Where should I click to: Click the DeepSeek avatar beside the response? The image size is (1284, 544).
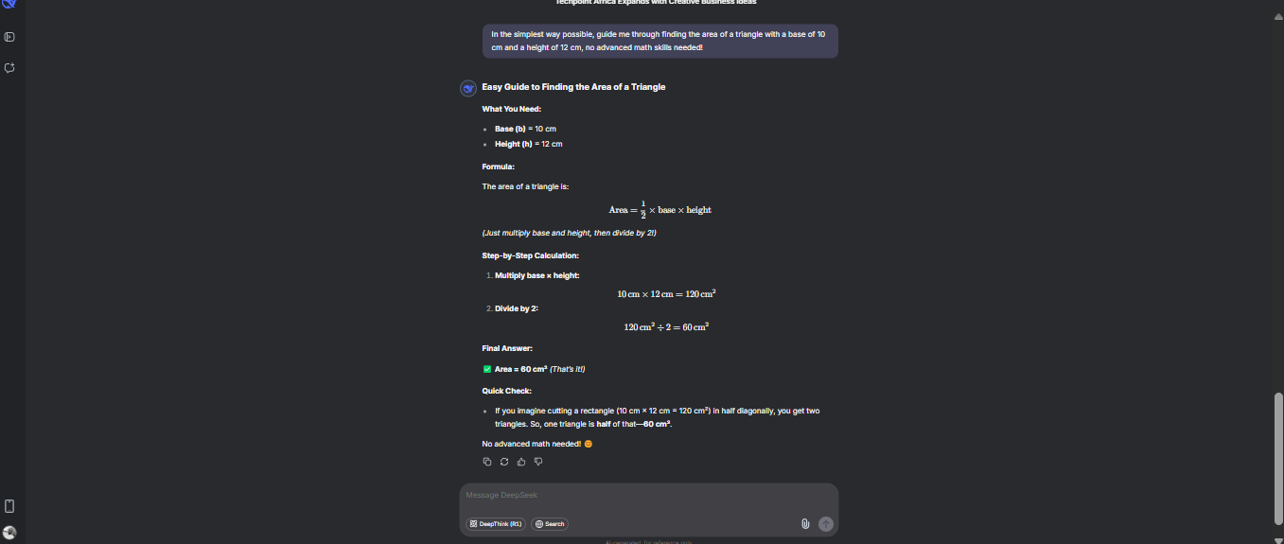click(x=467, y=88)
